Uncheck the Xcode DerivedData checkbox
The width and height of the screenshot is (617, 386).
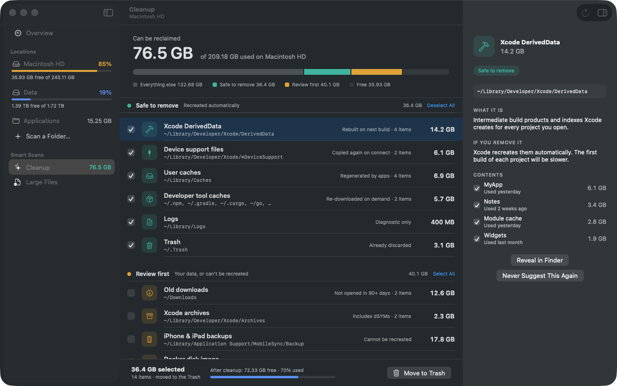point(131,129)
